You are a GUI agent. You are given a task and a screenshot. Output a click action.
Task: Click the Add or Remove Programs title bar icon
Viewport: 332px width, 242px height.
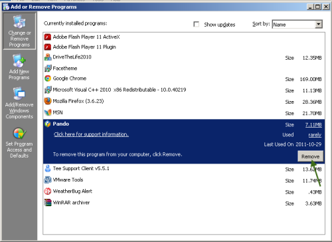pos(6,7)
